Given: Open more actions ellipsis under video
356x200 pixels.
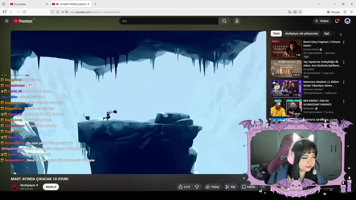Looking at the screenshot, I should (x=263, y=187).
